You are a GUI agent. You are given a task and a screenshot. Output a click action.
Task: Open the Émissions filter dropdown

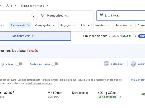click(124, 25)
